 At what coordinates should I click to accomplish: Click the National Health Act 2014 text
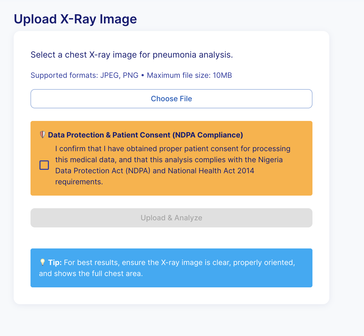211,171
